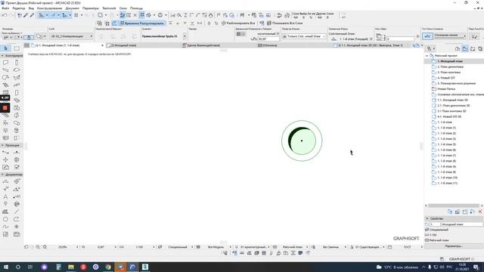484x272 pixels.
Task: Select Новая Папка folder in Navigator
Action: tap(446, 89)
